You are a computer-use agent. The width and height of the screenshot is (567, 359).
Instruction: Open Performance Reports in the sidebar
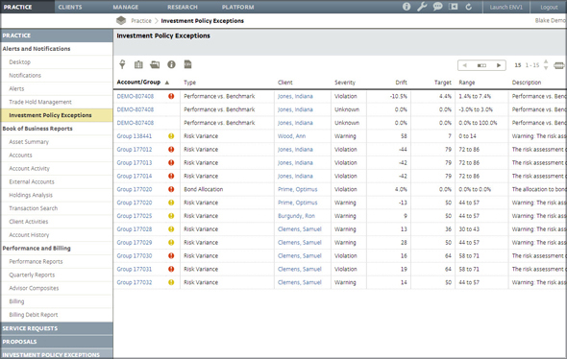(x=36, y=261)
